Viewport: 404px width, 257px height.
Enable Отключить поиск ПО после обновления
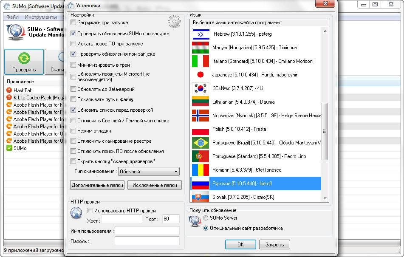coord(73,151)
